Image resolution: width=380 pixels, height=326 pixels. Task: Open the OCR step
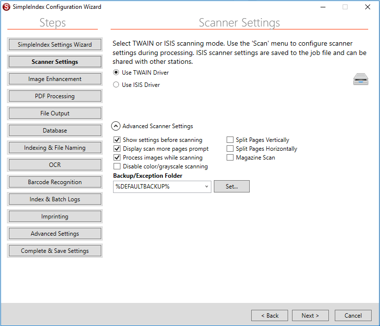pyautogui.click(x=55, y=165)
